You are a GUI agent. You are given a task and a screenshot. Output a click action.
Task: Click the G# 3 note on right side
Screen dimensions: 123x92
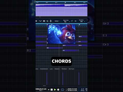pos(83,37)
